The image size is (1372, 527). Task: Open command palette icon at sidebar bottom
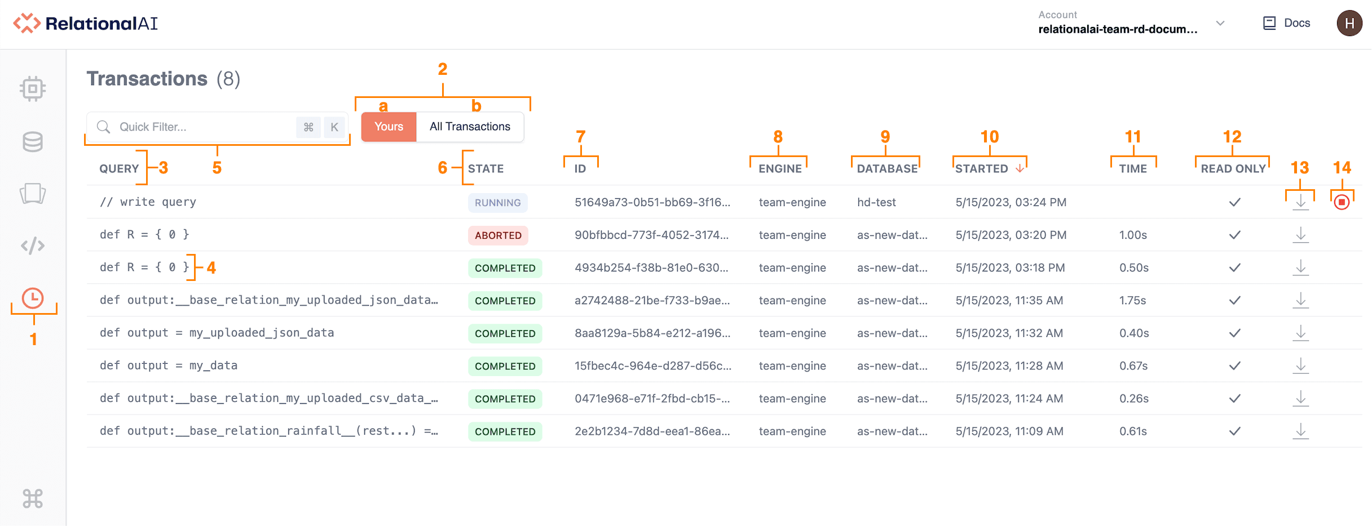point(33,498)
